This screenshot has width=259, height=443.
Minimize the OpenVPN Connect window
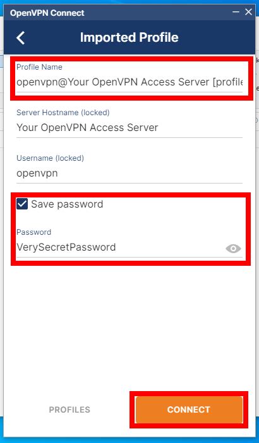(236, 12)
